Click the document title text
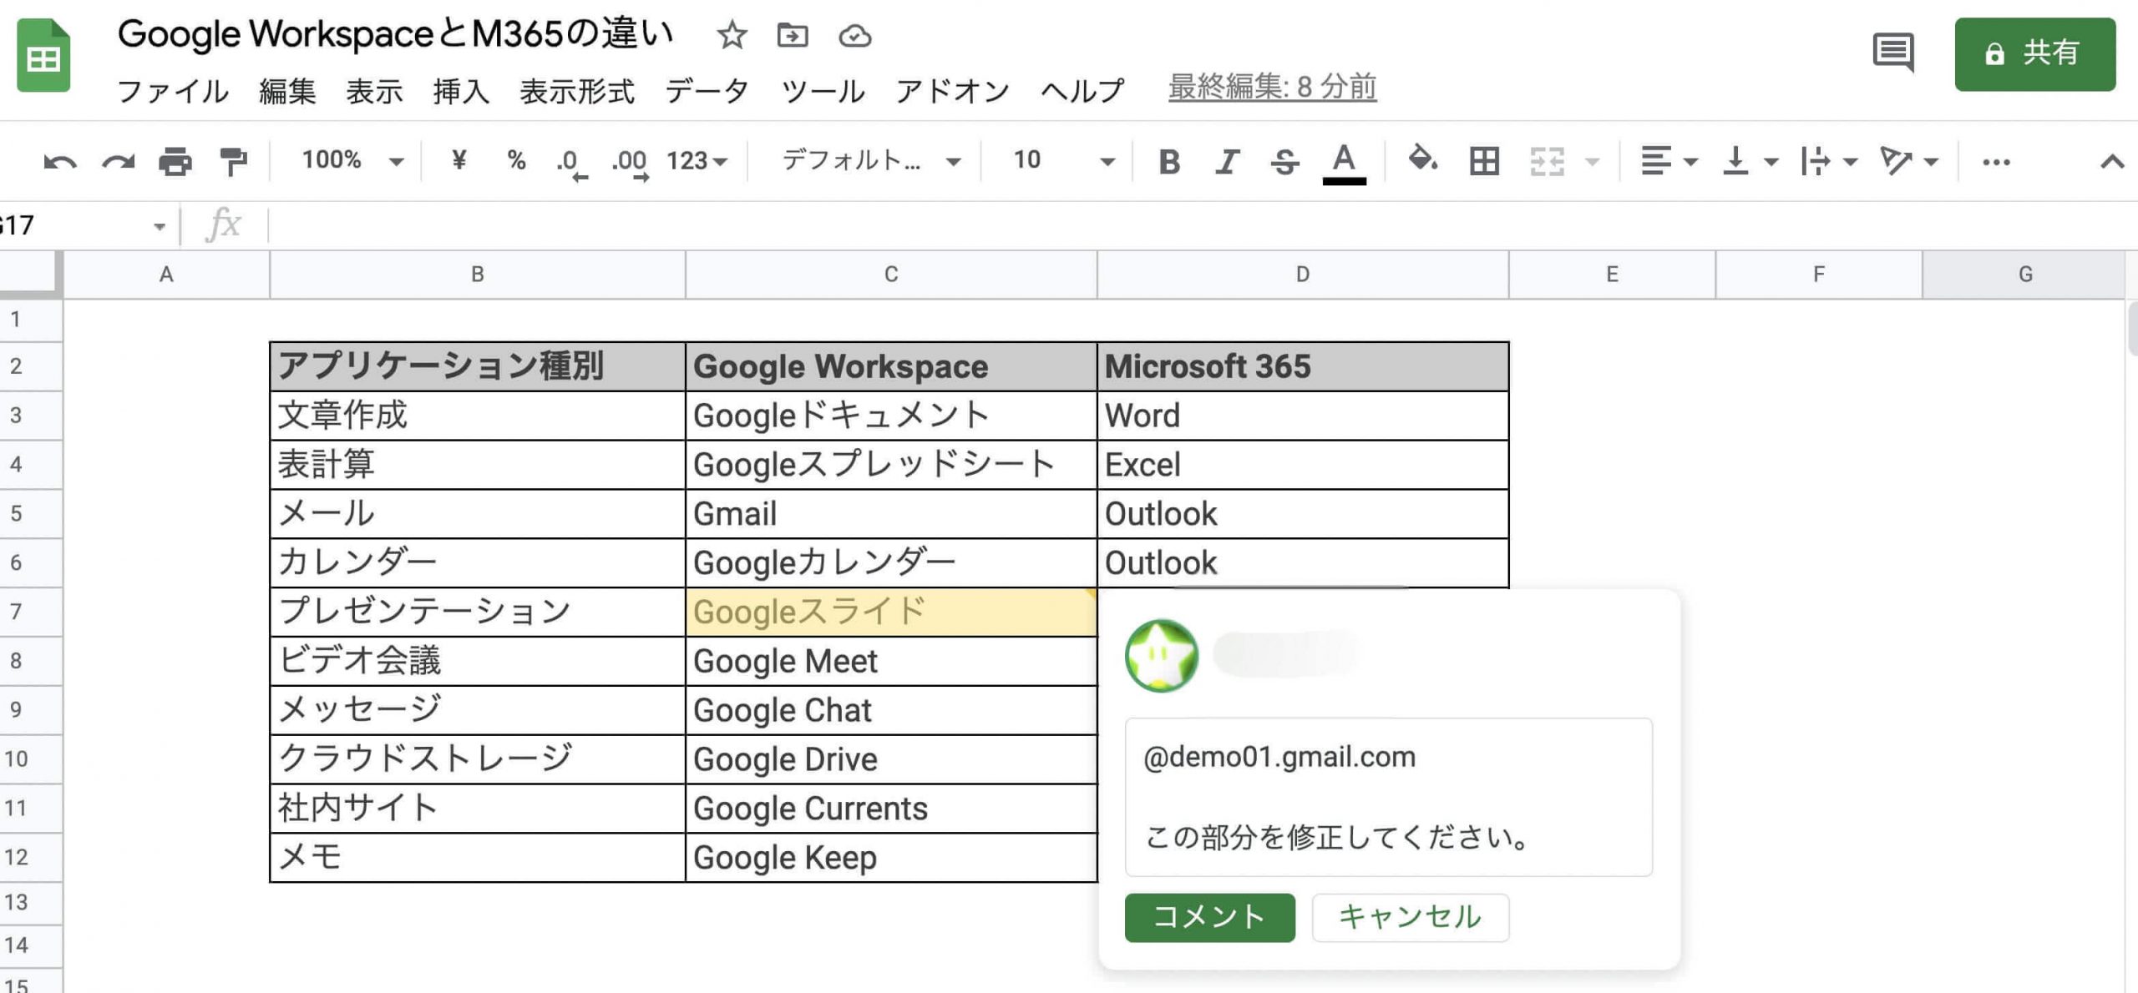Viewport: 2138px width, 993px height. point(396,34)
